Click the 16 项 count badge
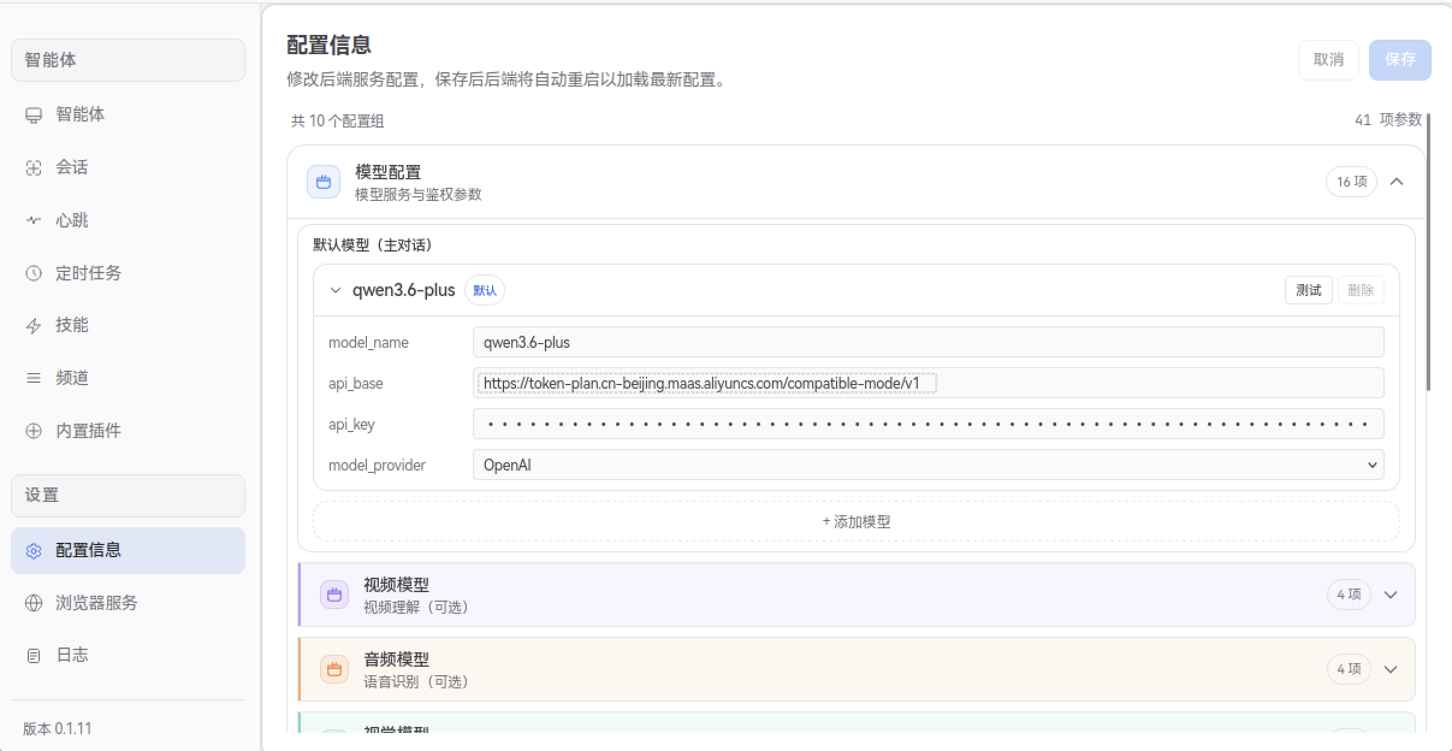This screenshot has height=751, width=1452. point(1351,182)
